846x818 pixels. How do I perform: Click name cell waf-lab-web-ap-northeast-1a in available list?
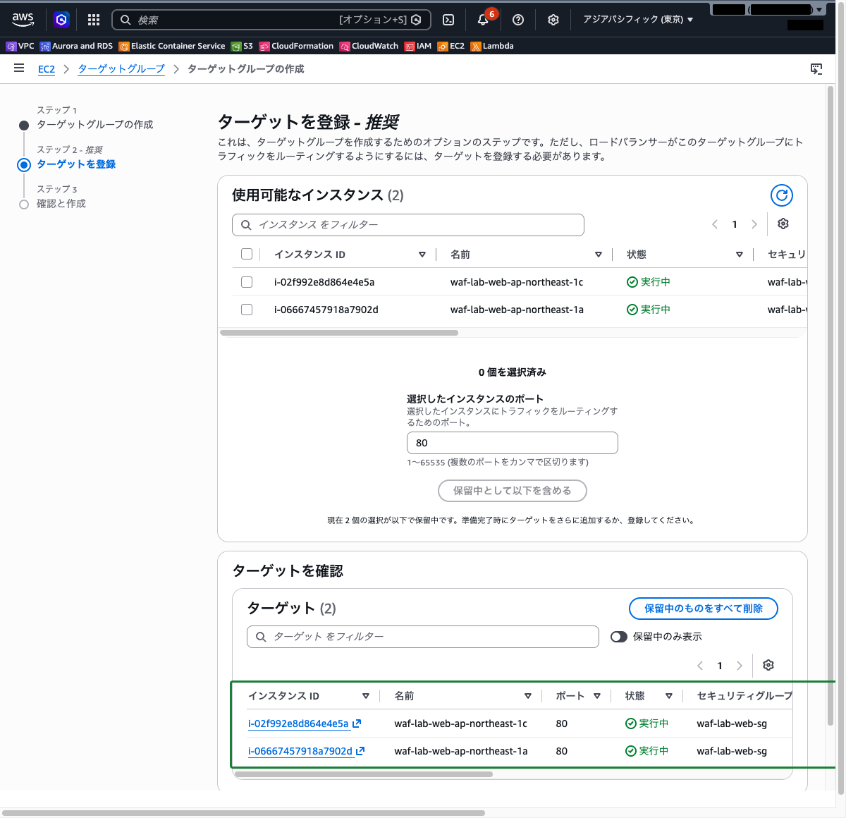pos(517,310)
